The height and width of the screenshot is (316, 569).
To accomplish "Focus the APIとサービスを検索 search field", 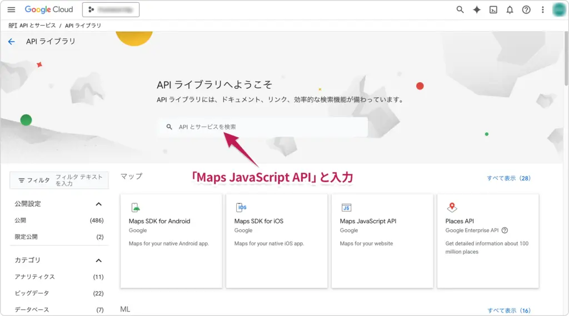I will coord(263,127).
